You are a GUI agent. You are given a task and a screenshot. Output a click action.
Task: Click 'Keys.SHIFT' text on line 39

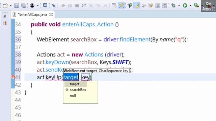114,62
